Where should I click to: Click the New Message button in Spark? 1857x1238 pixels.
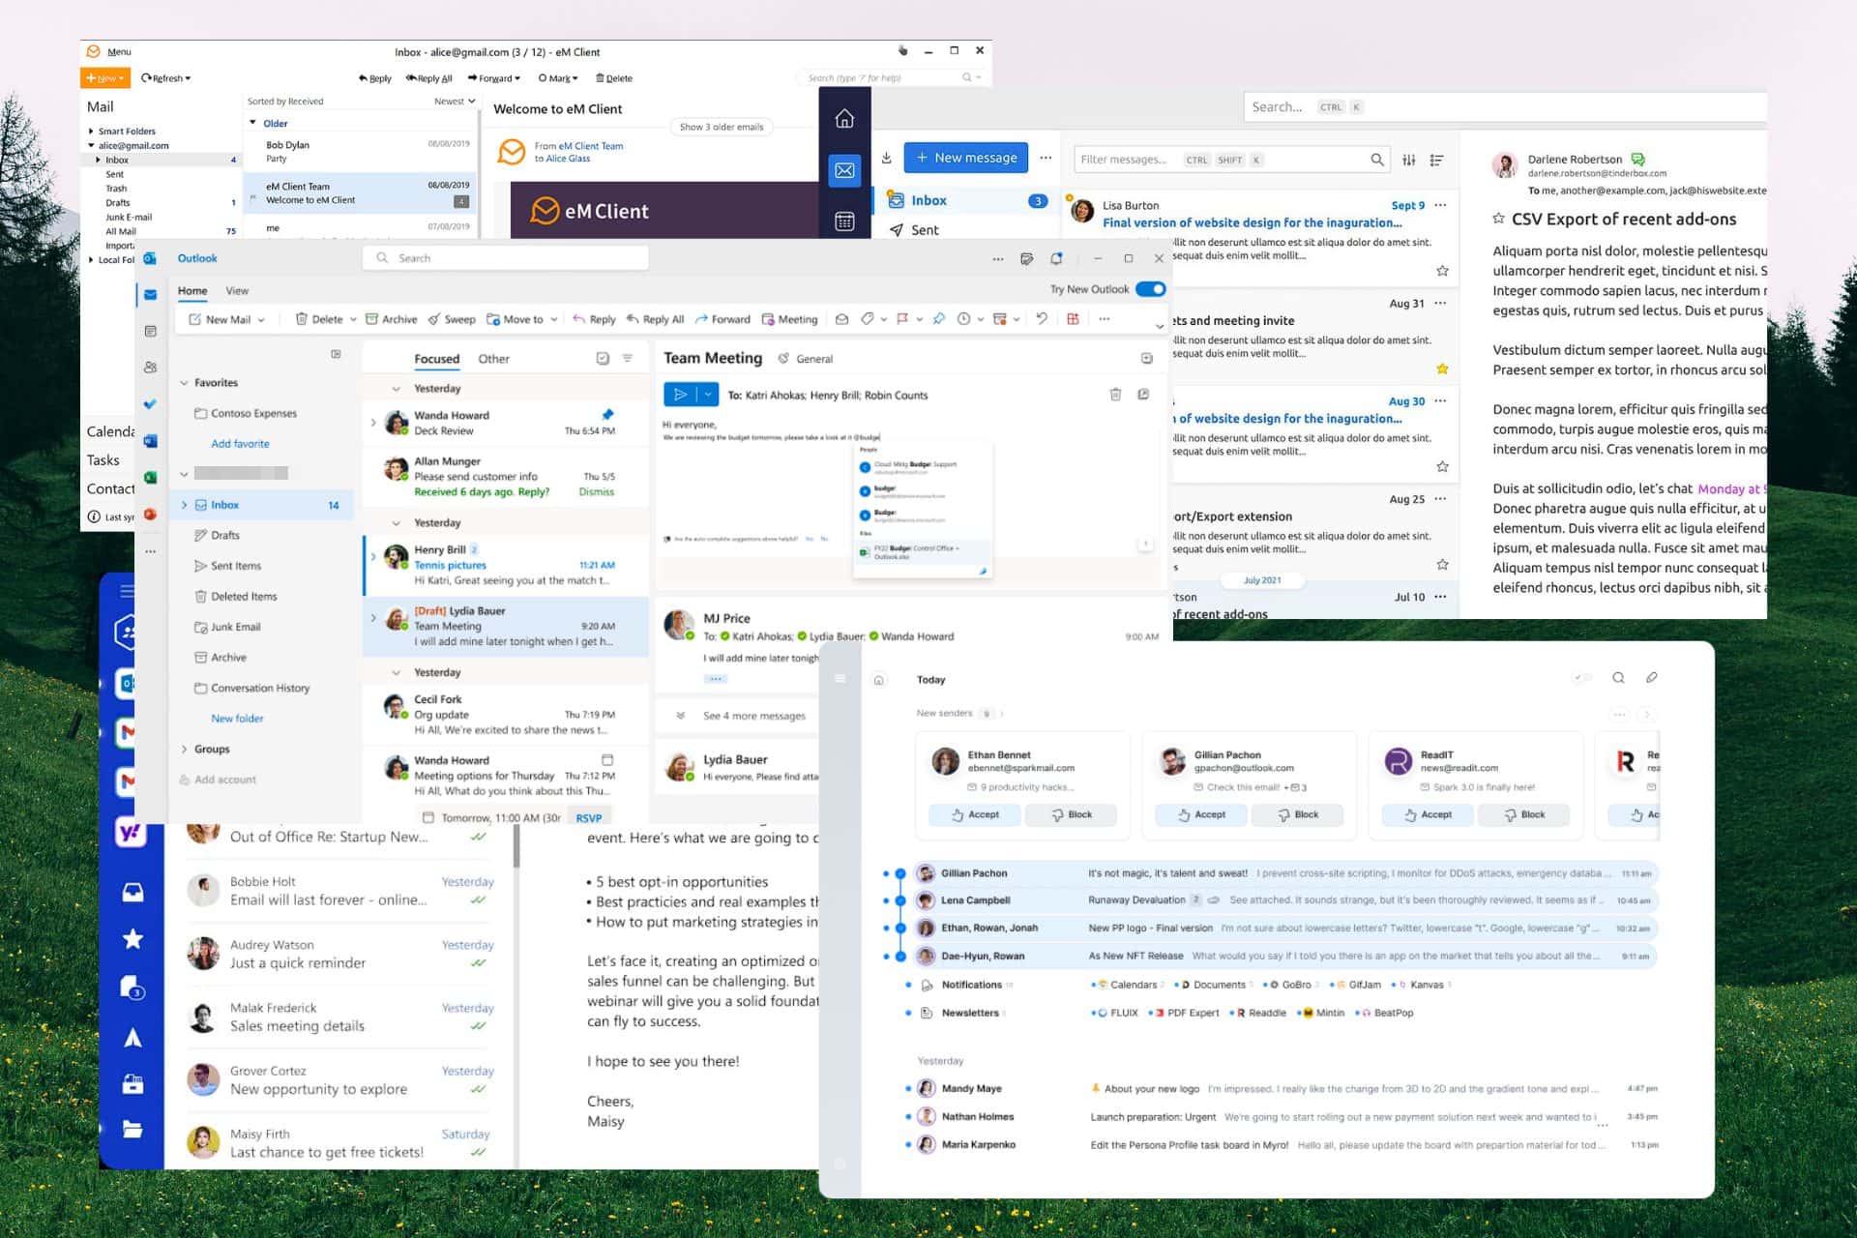tap(1654, 678)
